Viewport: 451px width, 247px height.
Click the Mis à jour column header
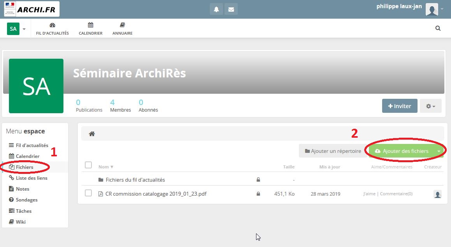[x=330, y=167]
